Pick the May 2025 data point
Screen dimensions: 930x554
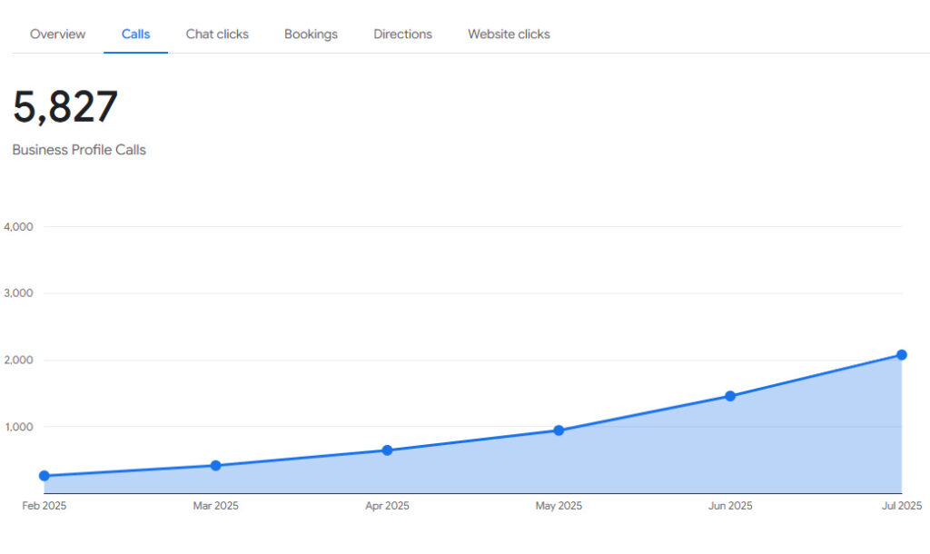[559, 430]
